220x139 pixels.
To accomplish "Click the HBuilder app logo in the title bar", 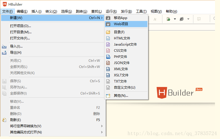I will tap(5, 4).
